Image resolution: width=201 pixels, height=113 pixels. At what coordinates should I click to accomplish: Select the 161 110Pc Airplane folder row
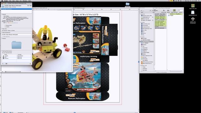pos(160,21)
